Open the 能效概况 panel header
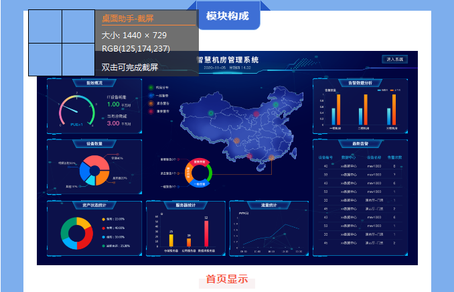The height and width of the screenshot is (292, 454). point(94,83)
